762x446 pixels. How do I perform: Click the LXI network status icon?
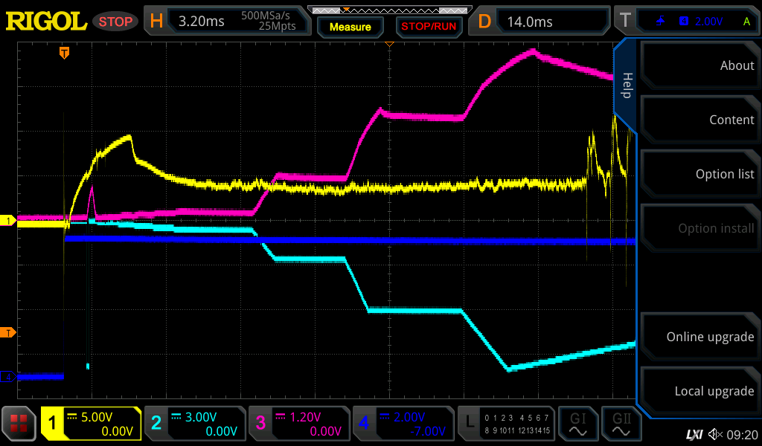(x=694, y=434)
